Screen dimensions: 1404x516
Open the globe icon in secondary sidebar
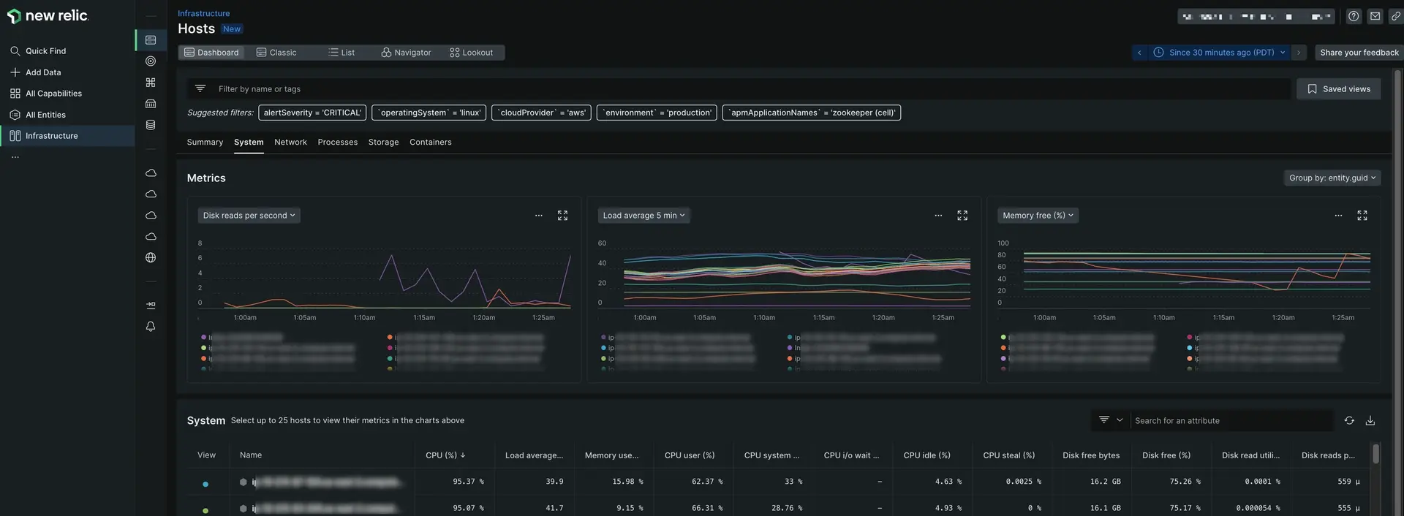[x=151, y=257]
